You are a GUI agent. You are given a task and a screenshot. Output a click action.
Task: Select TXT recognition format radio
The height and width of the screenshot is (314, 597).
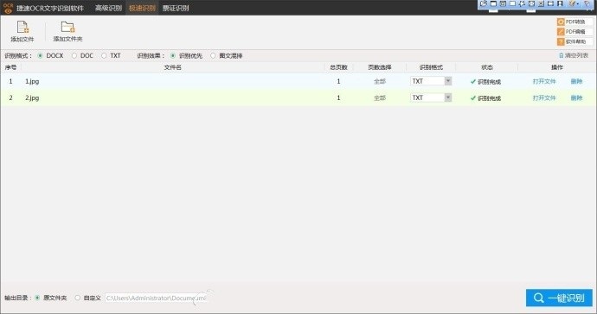click(104, 56)
